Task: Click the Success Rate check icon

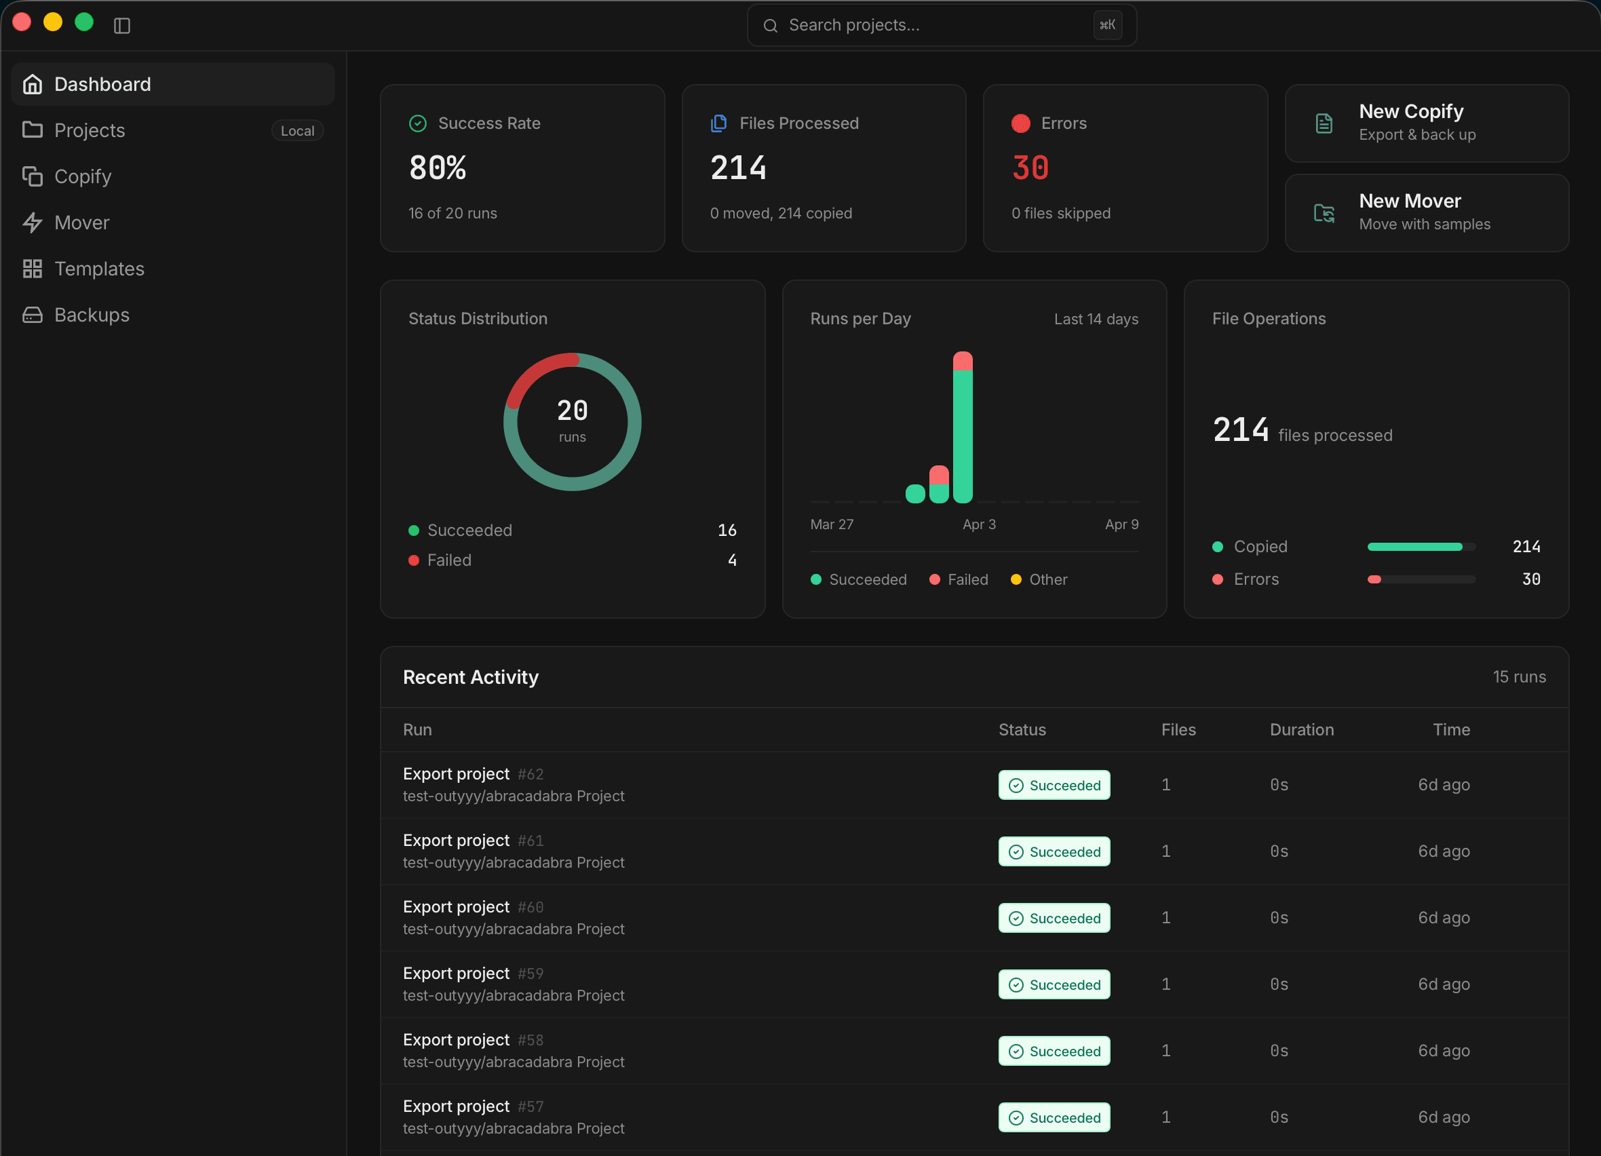Action: (x=417, y=123)
